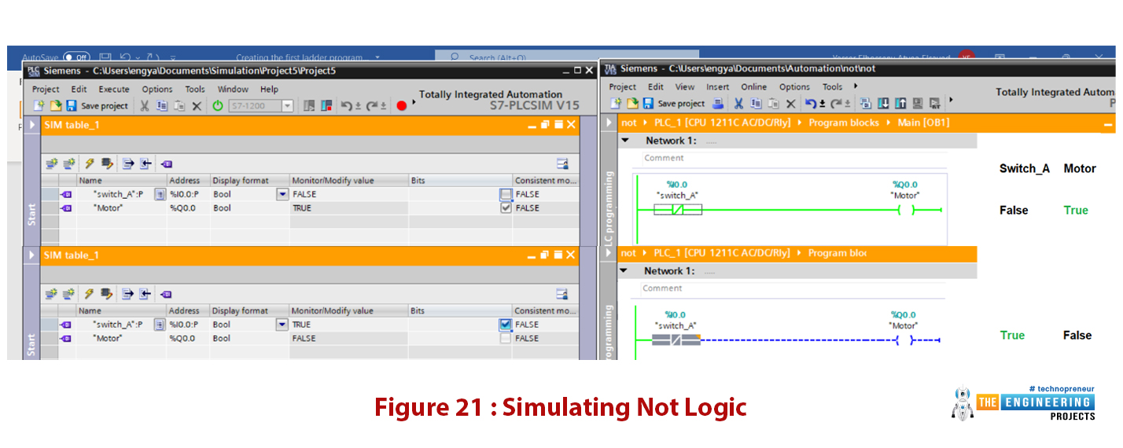Screen dimensions: 1123x448
Task: Click purple tag icon in upper SIM table toolbar
Action: coord(166,163)
